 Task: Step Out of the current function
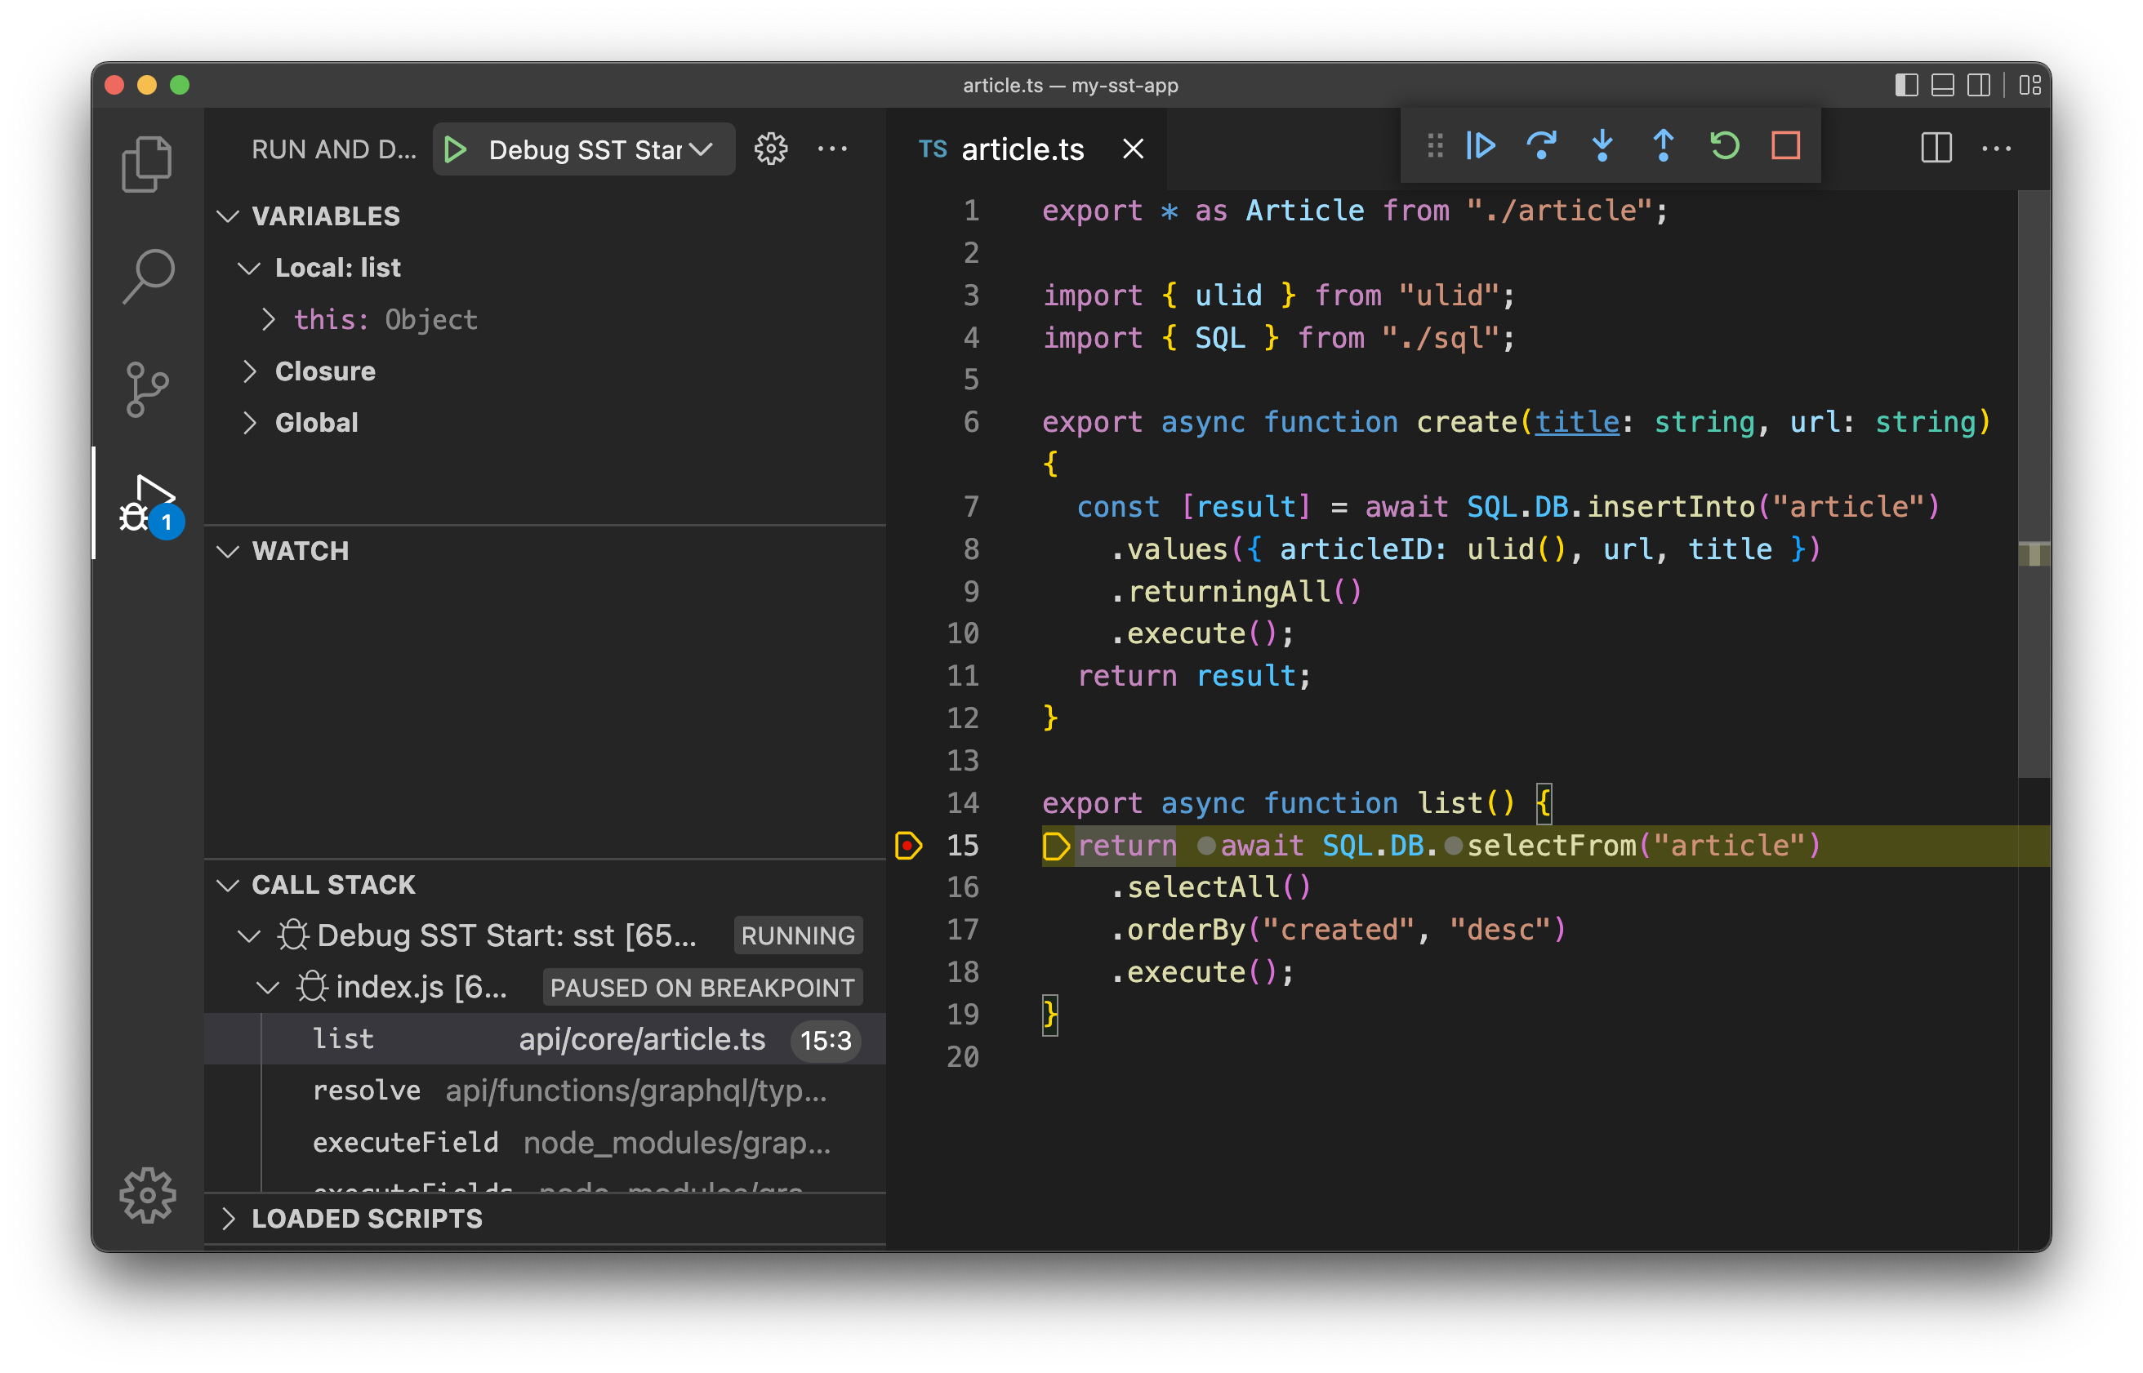tap(1662, 147)
